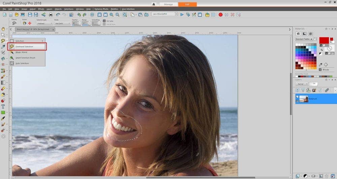This screenshot has height=179, width=337.
Task: Open the Effects menu
Action: tap(41, 9)
